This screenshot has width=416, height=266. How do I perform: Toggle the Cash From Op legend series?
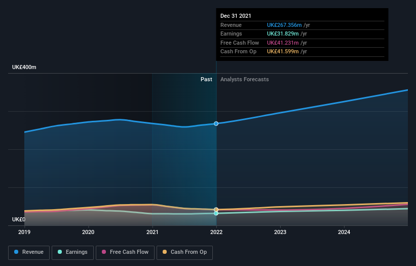click(184, 252)
